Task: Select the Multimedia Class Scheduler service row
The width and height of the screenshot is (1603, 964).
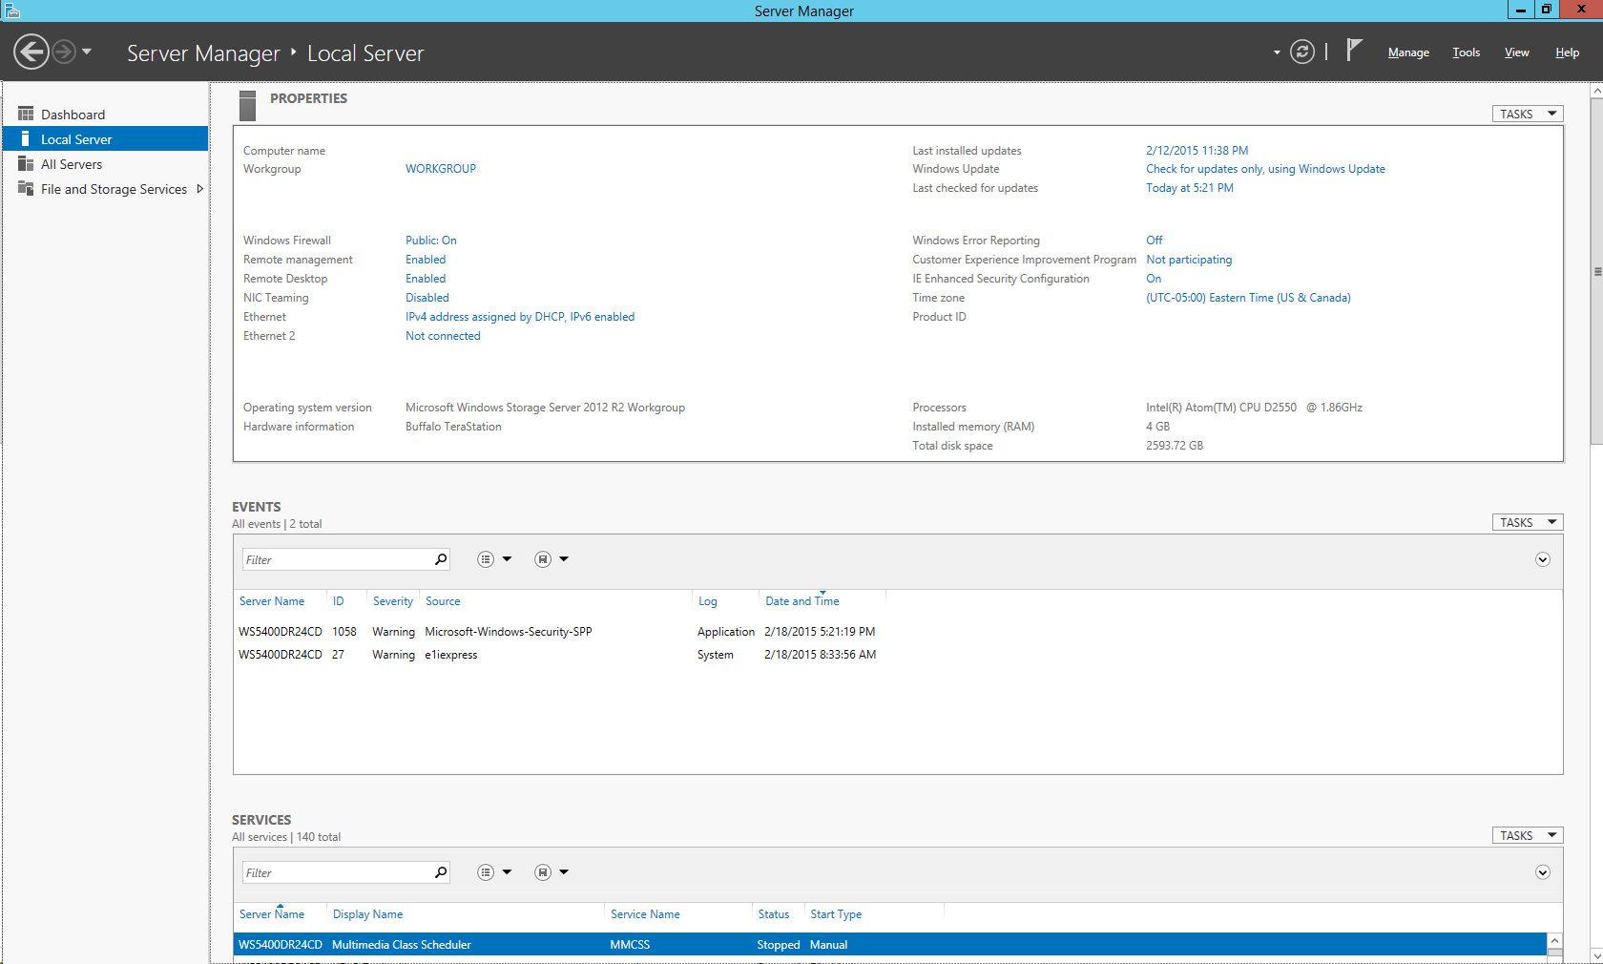Action: pyautogui.click(x=889, y=945)
